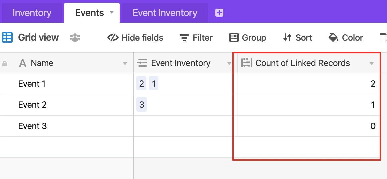Open Events tab dropdown arrow
Viewport: 387px width, 179px height.
point(112,12)
